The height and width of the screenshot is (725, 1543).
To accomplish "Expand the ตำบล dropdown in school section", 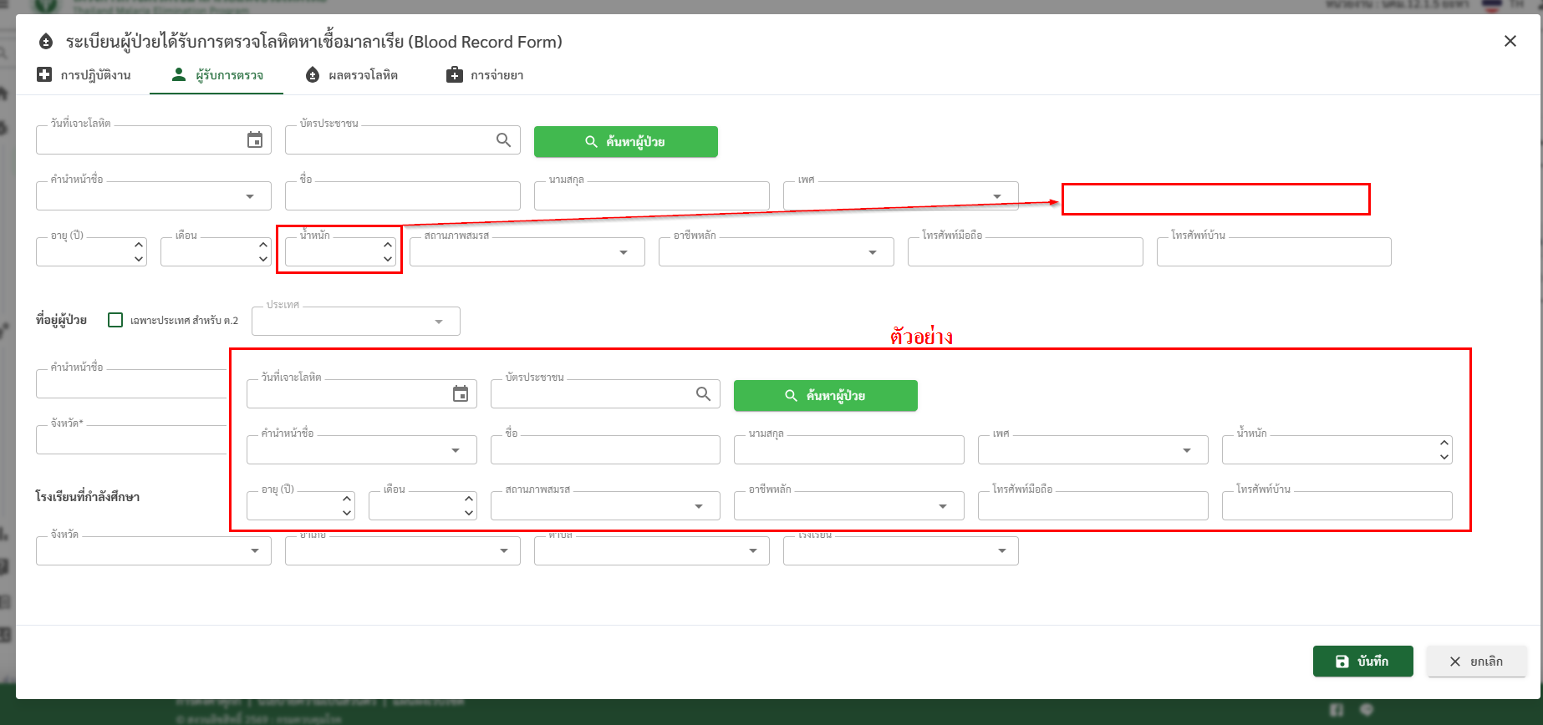I will [x=752, y=551].
